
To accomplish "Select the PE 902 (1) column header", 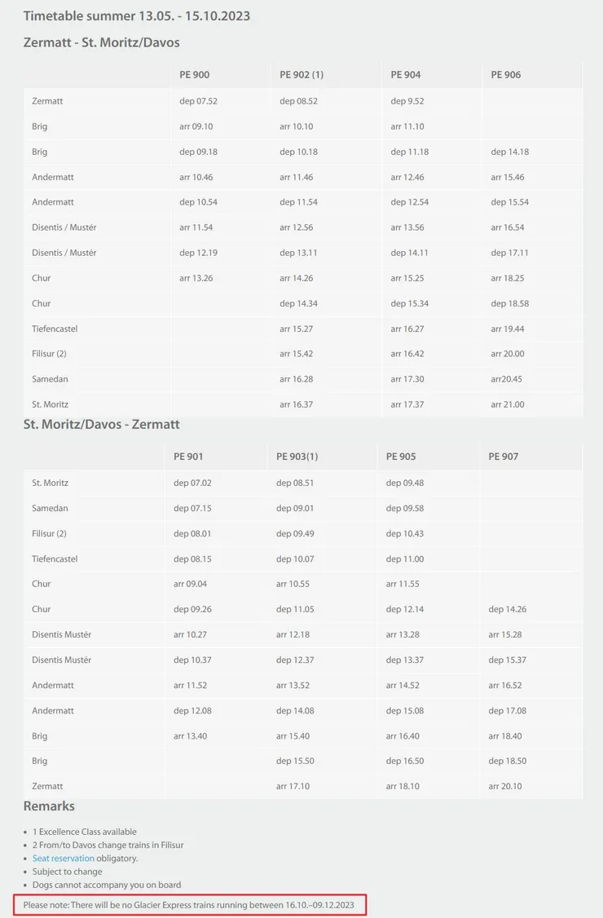I will [301, 75].
